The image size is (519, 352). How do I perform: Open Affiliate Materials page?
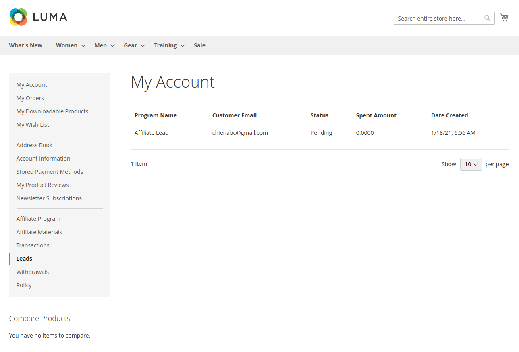point(39,232)
